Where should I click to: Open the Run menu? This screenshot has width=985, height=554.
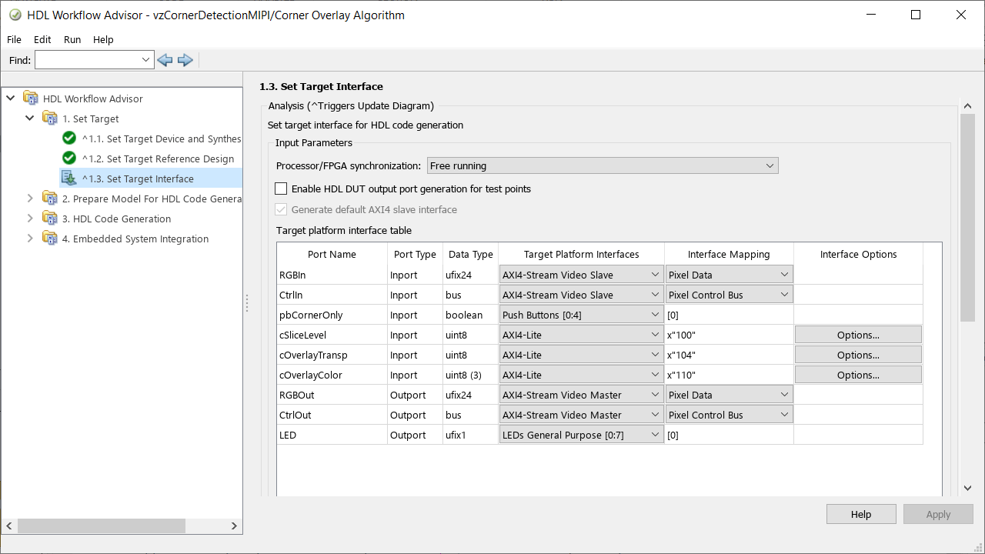tap(72, 39)
